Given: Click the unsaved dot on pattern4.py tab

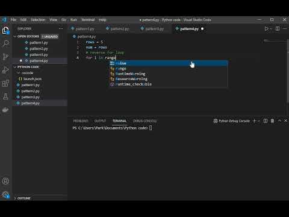Looking at the screenshot, I should click(x=202, y=29).
